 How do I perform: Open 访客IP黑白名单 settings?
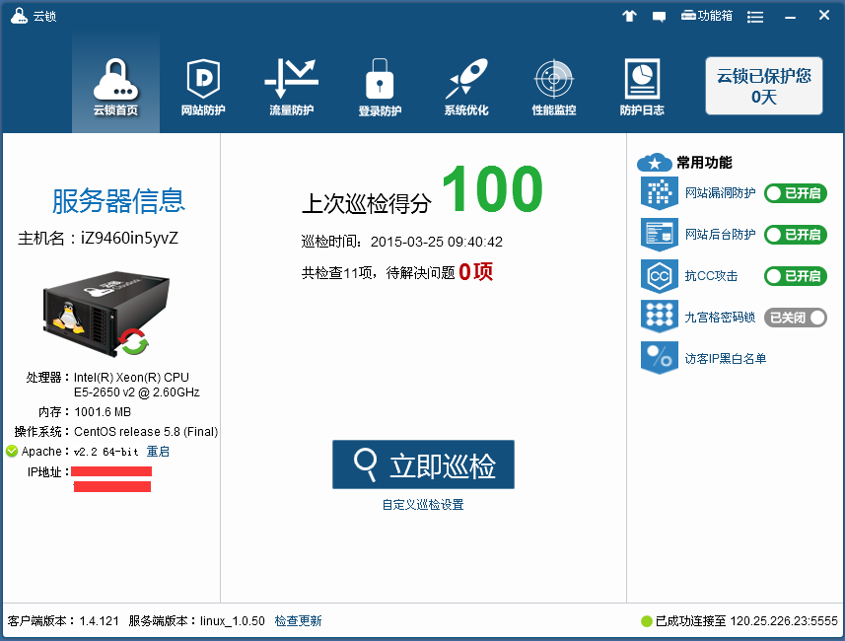(725, 359)
